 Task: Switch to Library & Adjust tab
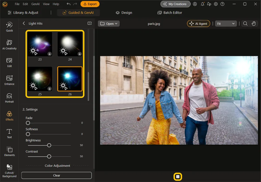pyautogui.click(x=23, y=12)
